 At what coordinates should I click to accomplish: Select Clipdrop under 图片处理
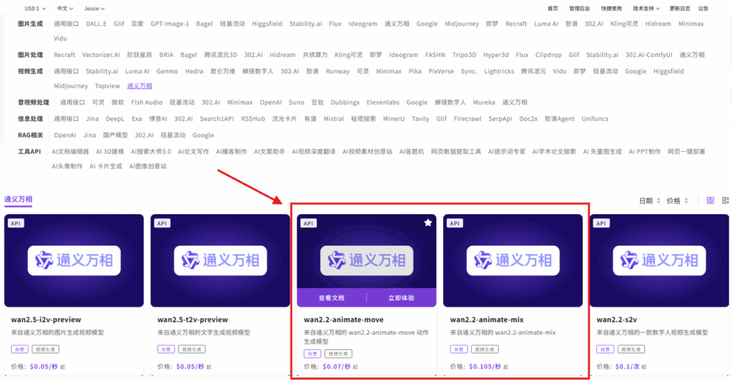tap(548, 55)
